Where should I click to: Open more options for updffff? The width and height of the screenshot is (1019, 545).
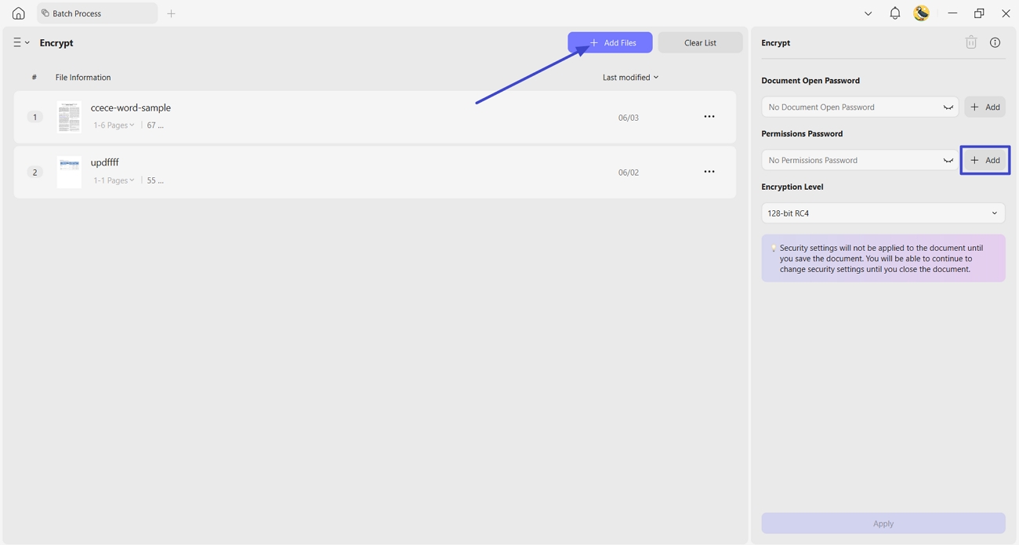[x=709, y=172]
